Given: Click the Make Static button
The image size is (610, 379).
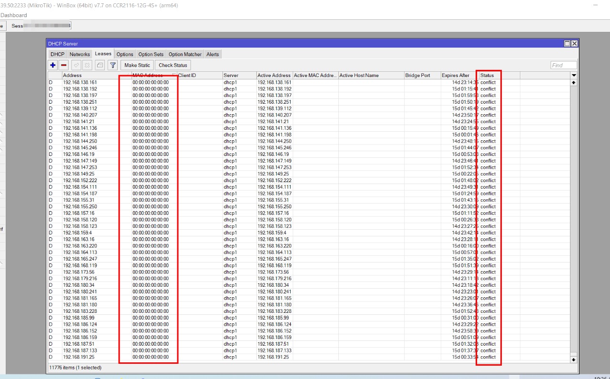Looking at the screenshot, I should pos(137,65).
